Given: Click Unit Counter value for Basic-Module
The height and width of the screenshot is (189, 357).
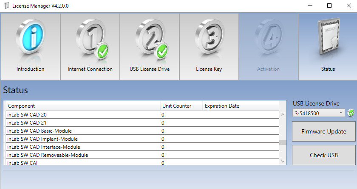Looking at the screenshot, I should coord(163,131).
